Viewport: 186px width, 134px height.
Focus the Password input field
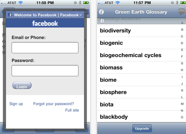coord(45,71)
